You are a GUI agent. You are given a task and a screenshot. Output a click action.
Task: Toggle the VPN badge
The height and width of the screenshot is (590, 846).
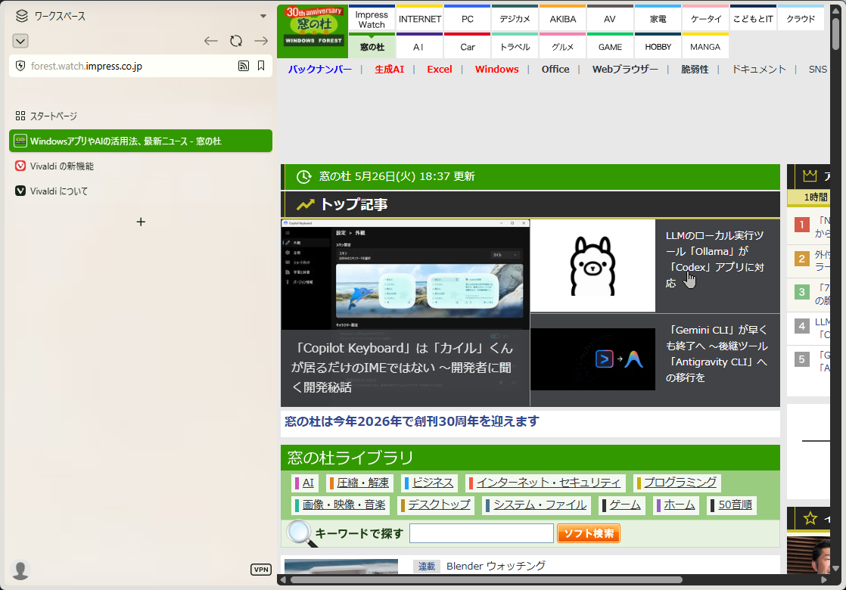261,570
